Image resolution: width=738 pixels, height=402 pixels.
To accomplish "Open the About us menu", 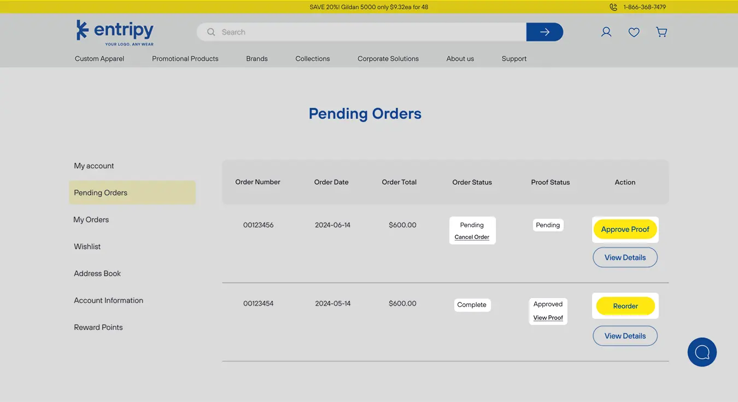I will click(x=460, y=59).
